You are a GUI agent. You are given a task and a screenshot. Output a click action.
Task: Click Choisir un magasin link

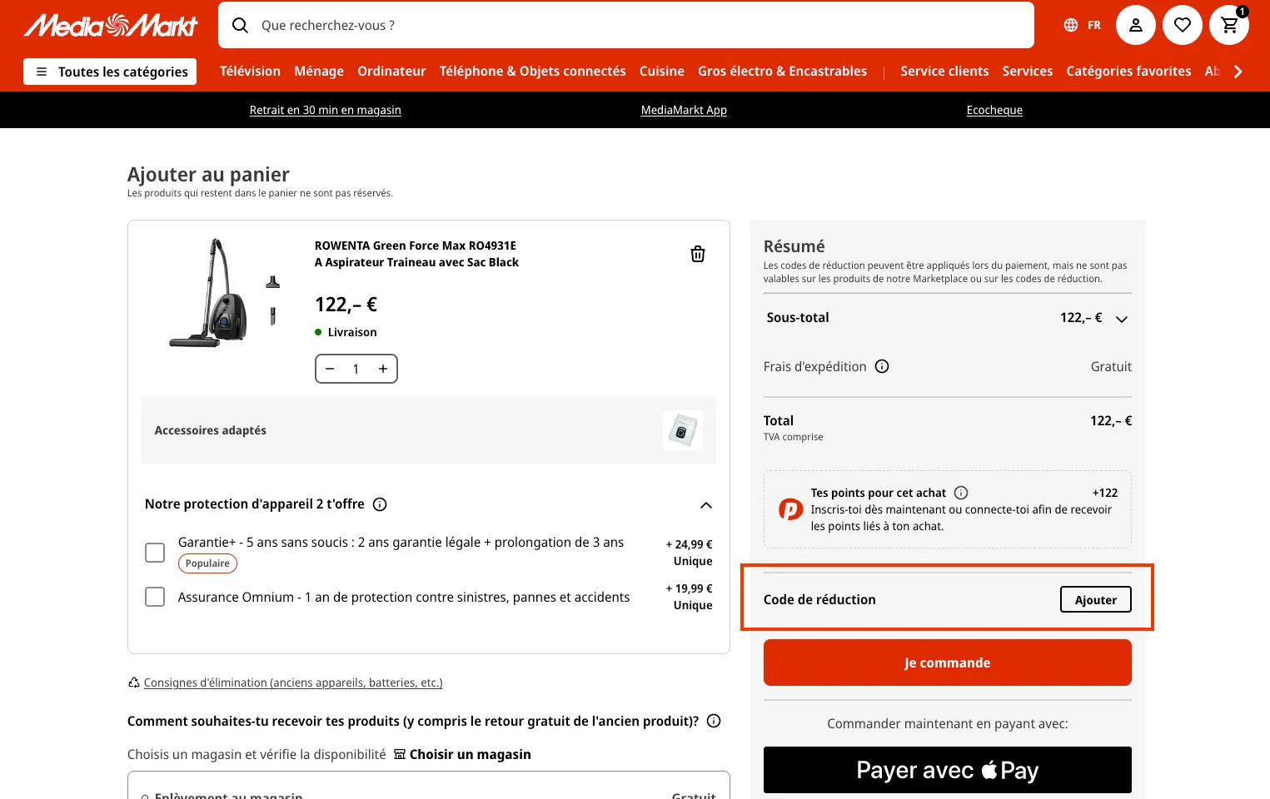(x=471, y=754)
